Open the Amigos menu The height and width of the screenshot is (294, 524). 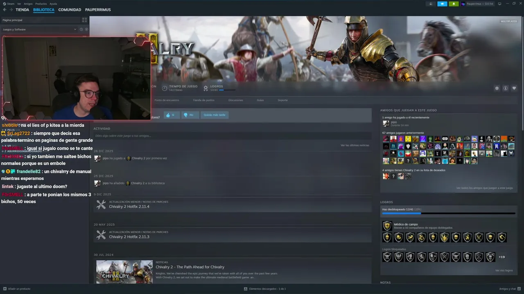(x=28, y=4)
